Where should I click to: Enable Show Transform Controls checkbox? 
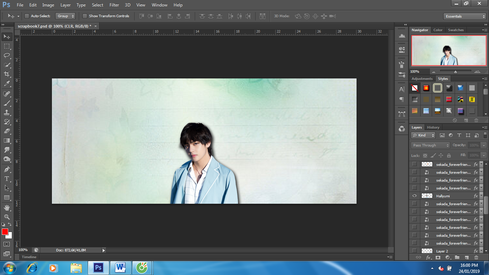85,16
